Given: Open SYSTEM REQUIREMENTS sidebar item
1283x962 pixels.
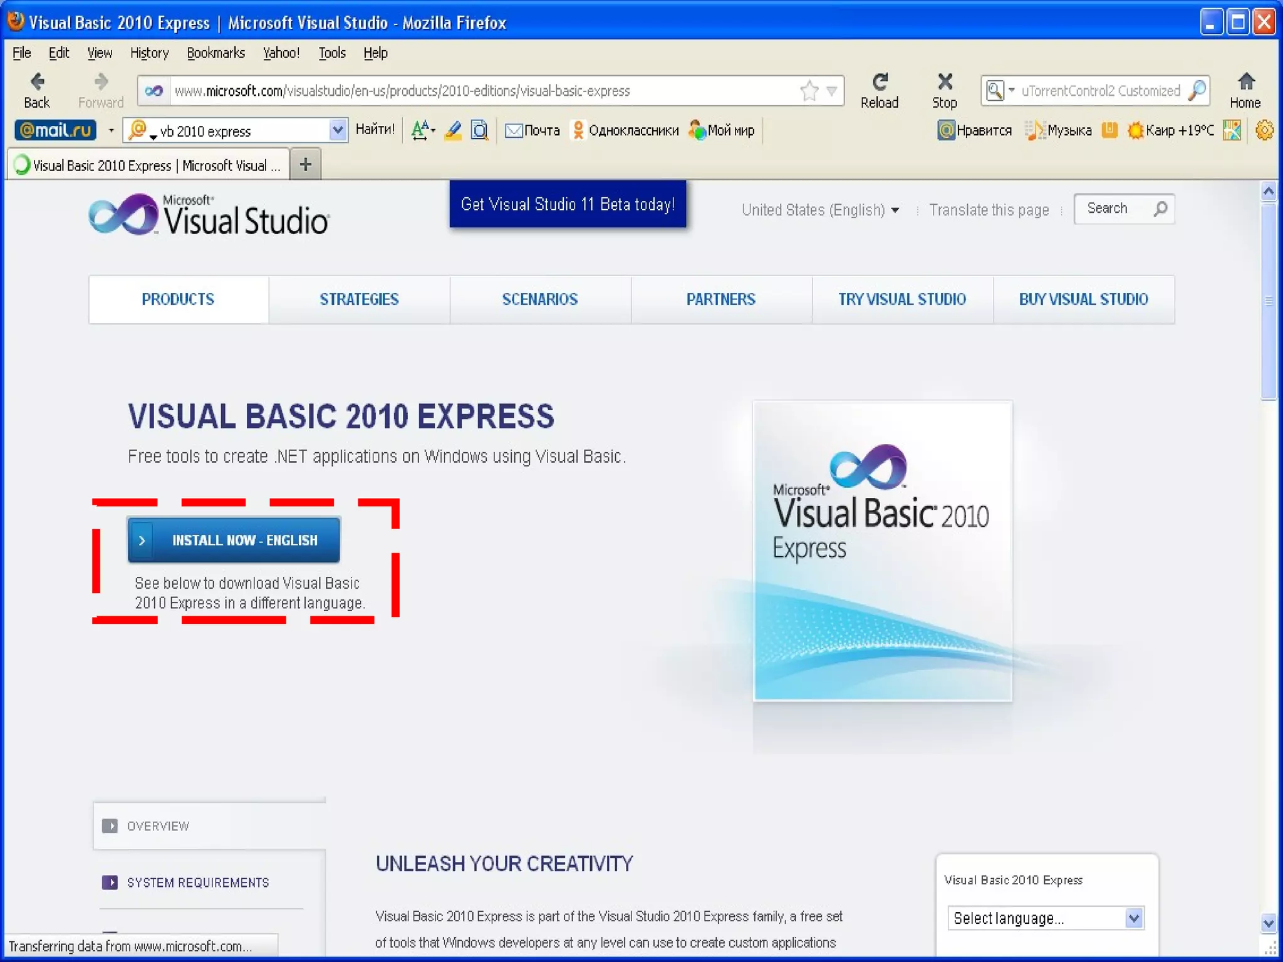Looking at the screenshot, I should pyautogui.click(x=197, y=882).
